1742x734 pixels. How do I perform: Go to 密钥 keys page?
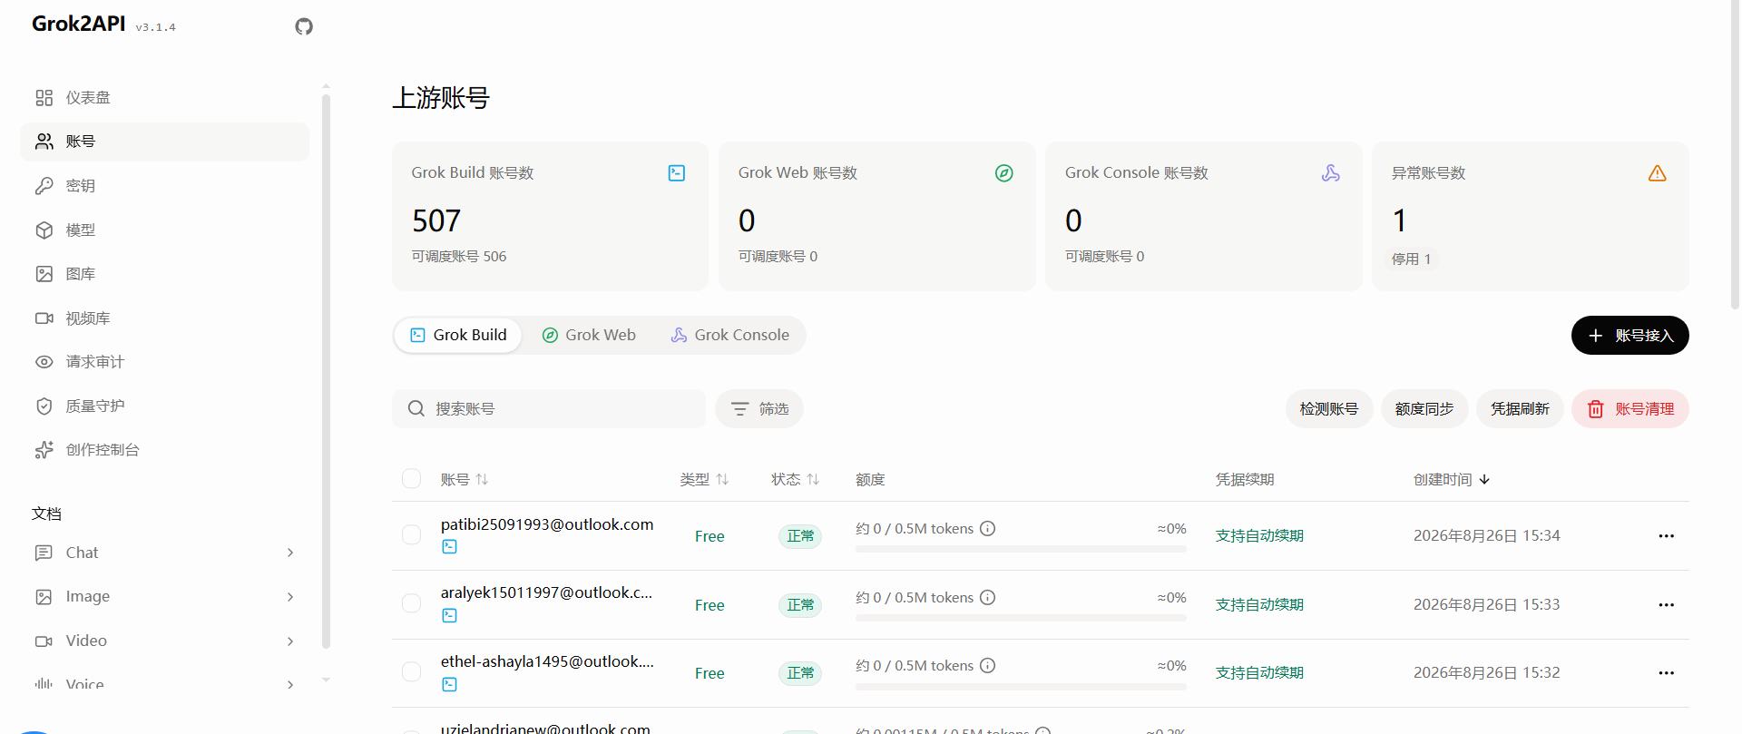pyautogui.click(x=164, y=186)
